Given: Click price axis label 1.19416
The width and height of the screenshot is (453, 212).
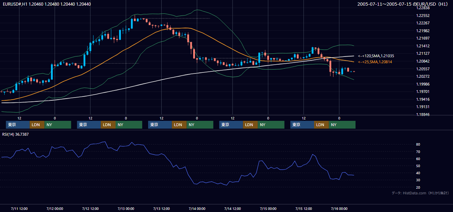Looking at the screenshot, I should coord(423,99).
